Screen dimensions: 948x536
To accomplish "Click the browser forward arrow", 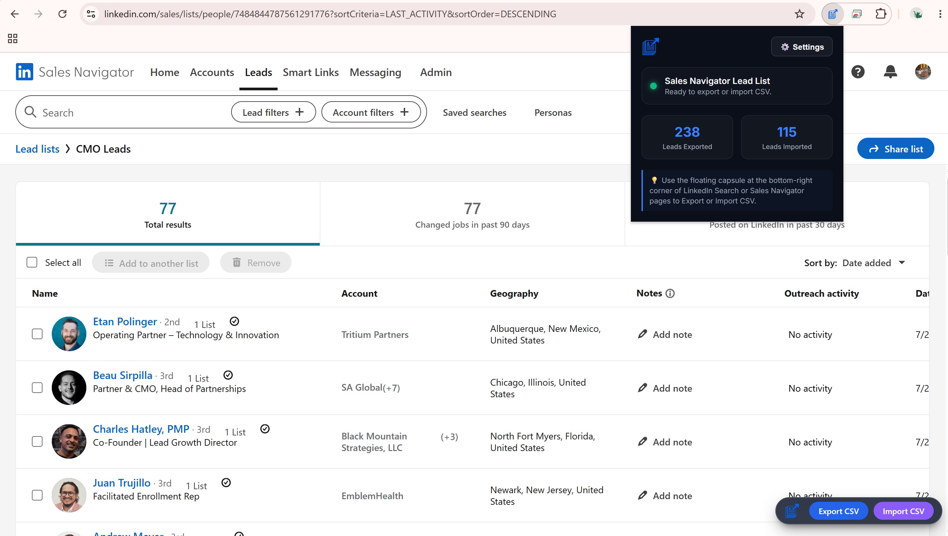I will point(38,14).
